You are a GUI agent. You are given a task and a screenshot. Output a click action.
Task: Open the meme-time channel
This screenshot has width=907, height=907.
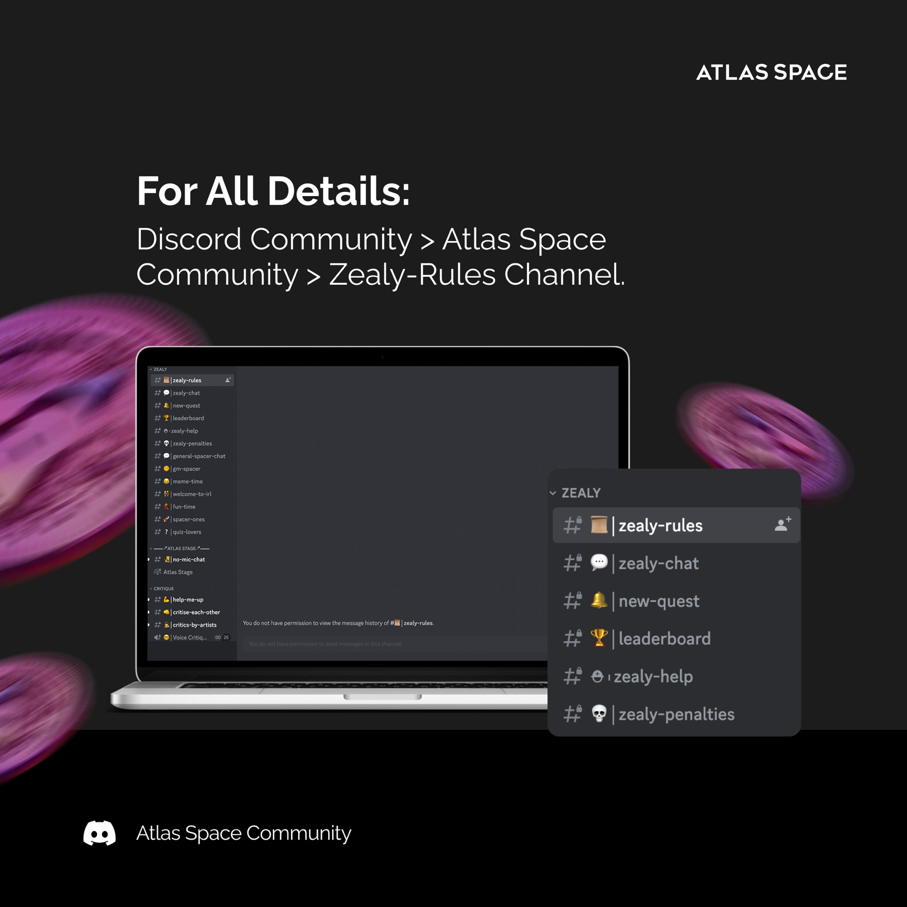(x=187, y=481)
